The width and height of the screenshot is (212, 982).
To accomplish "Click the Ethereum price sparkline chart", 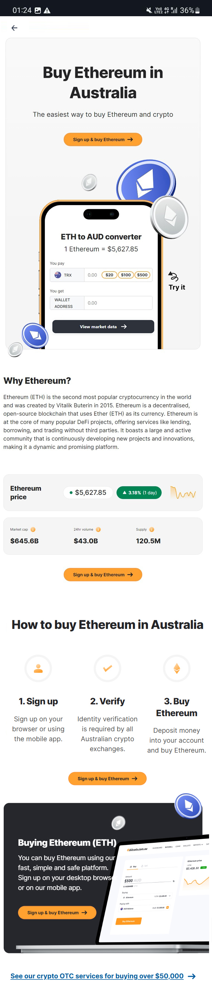I will click(183, 493).
